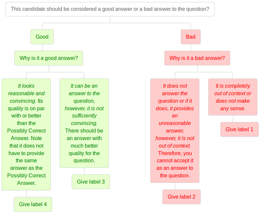Click the 'completely out of context' box

(233, 97)
